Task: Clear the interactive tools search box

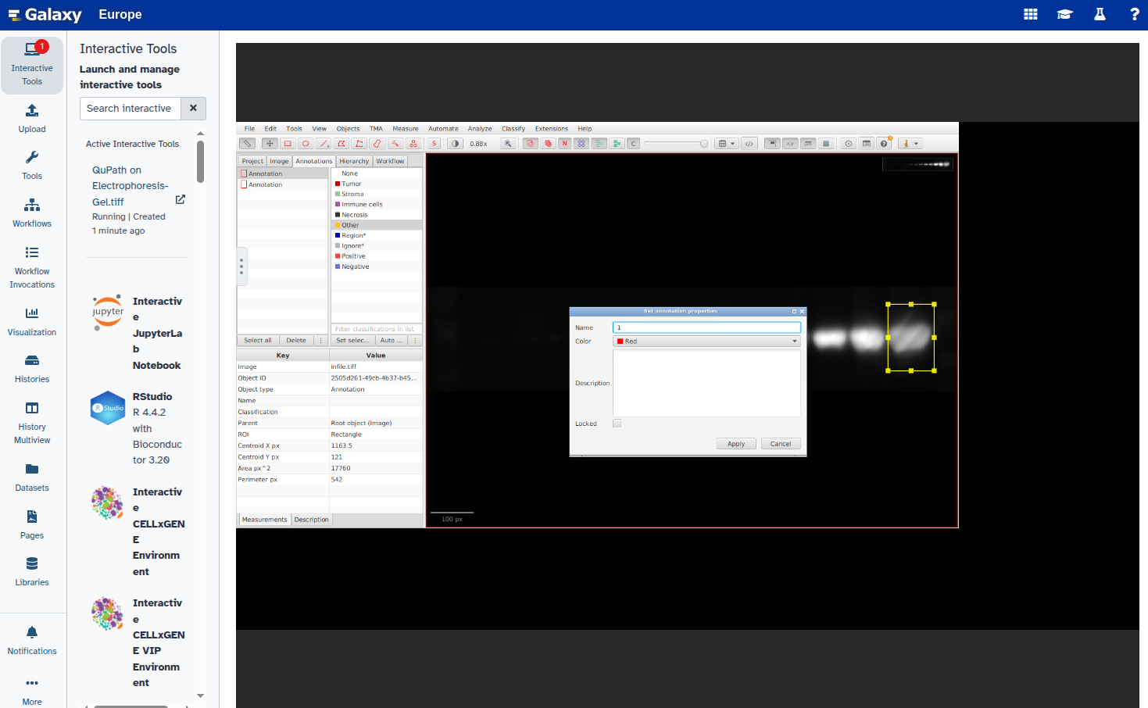Action: 193,109
